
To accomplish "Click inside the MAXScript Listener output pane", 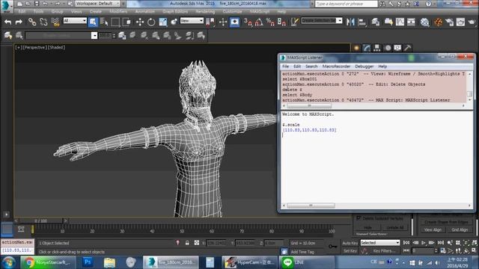I will point(376,156).
